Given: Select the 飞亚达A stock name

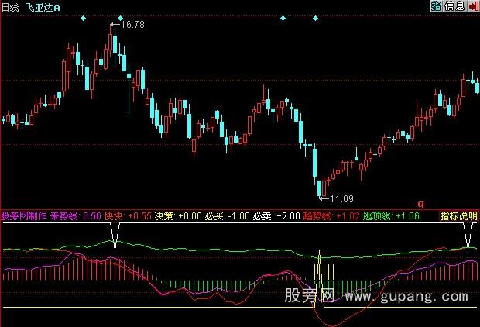Looking at the screenshot, I should point(43,6).
